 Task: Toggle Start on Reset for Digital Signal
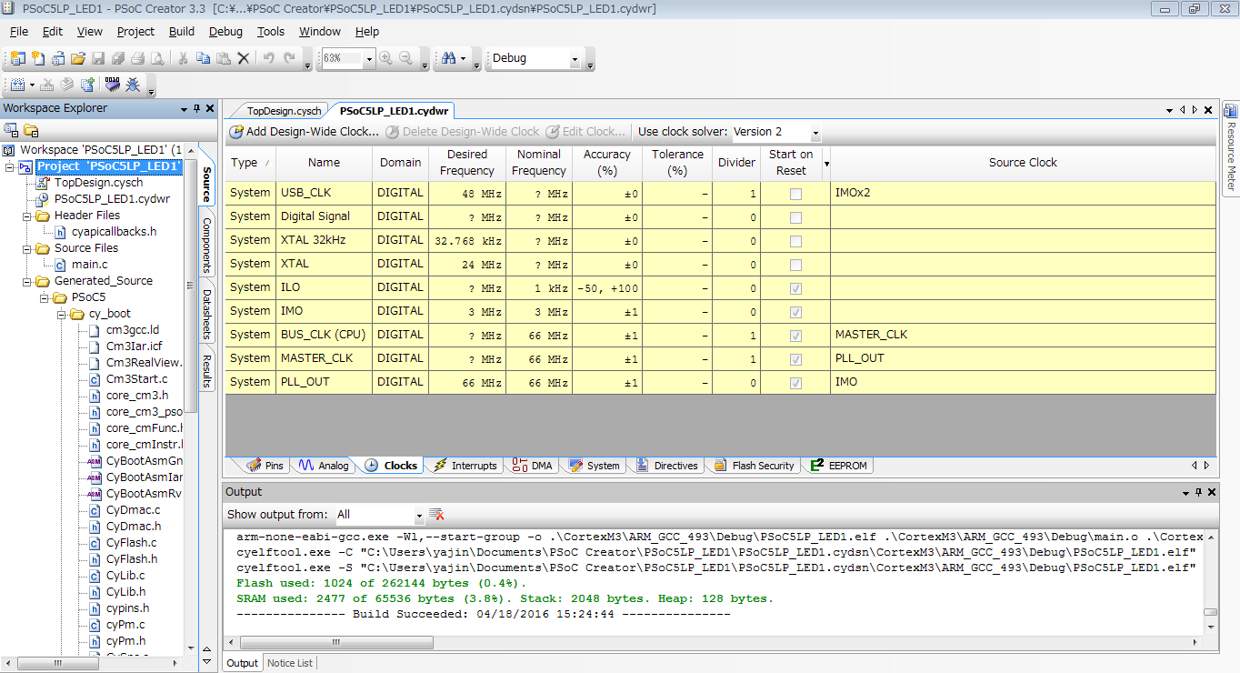(x=796, y=217)
